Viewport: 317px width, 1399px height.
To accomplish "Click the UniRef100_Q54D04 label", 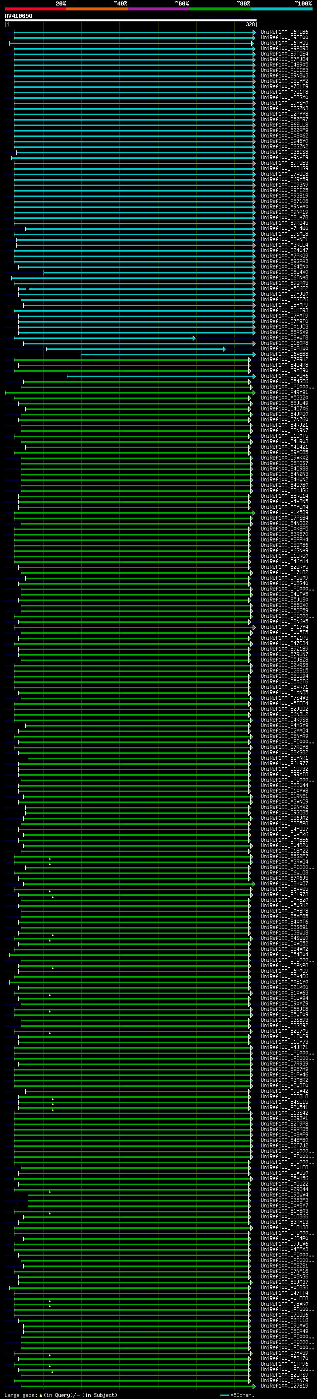I will (x=284, y=954).
